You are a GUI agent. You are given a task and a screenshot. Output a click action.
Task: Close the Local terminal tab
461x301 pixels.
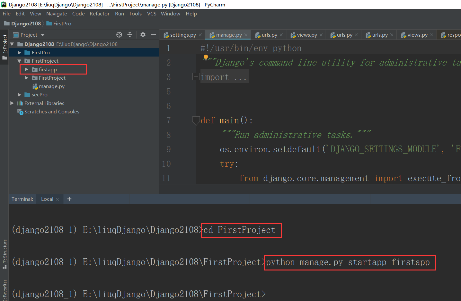(57, 199)
